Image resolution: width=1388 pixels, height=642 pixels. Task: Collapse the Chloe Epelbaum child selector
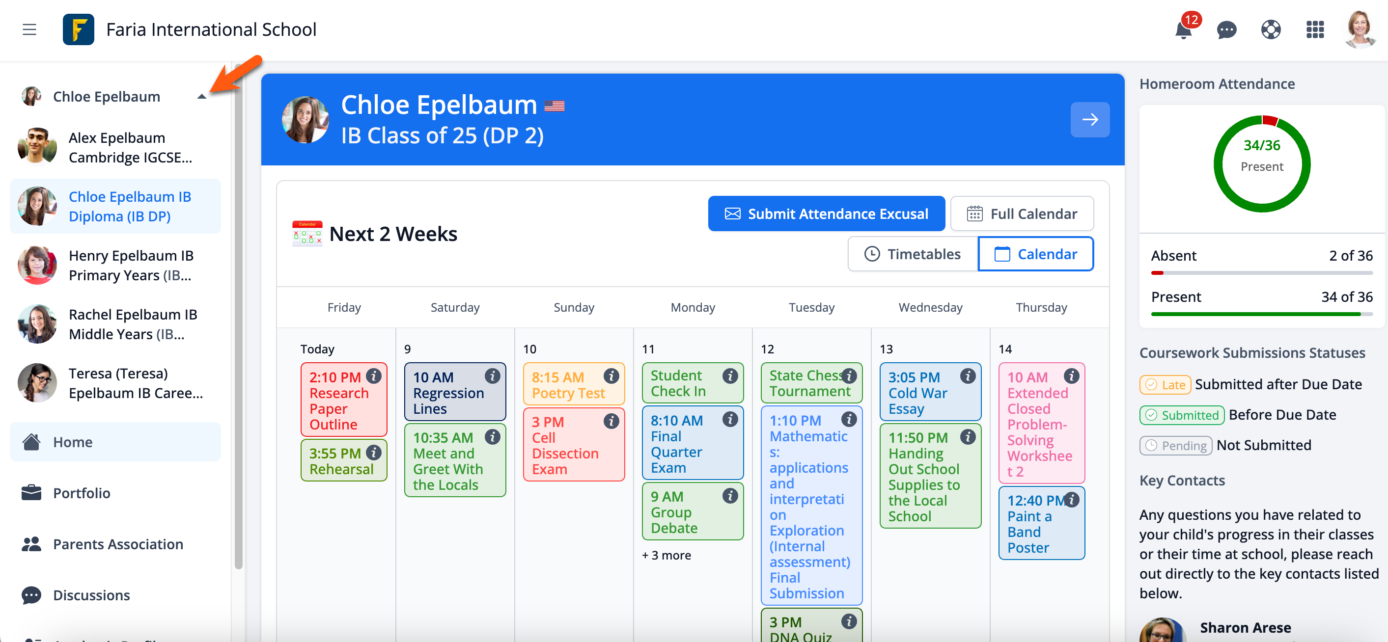(201, 97)
